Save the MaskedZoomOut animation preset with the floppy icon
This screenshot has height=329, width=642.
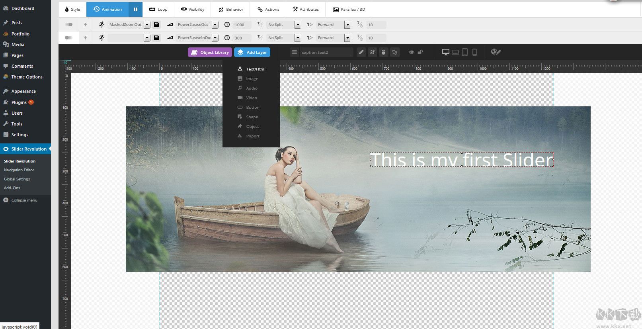click(x=156, y=25)
